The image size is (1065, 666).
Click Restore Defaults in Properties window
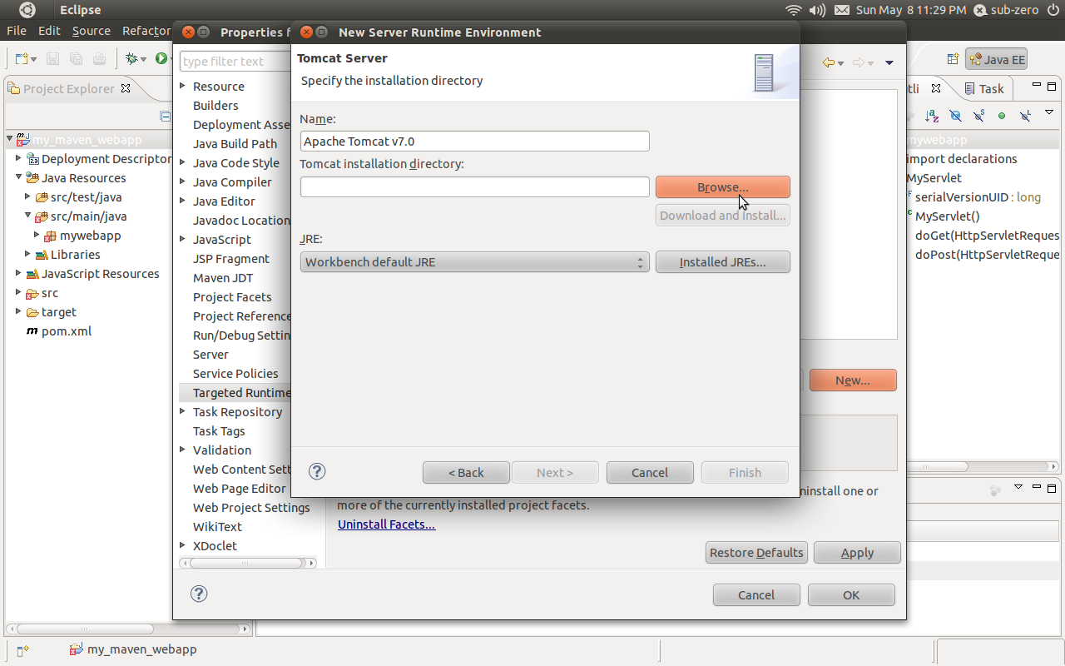[756, 553]
